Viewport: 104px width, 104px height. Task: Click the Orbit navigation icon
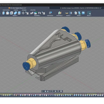42,91
